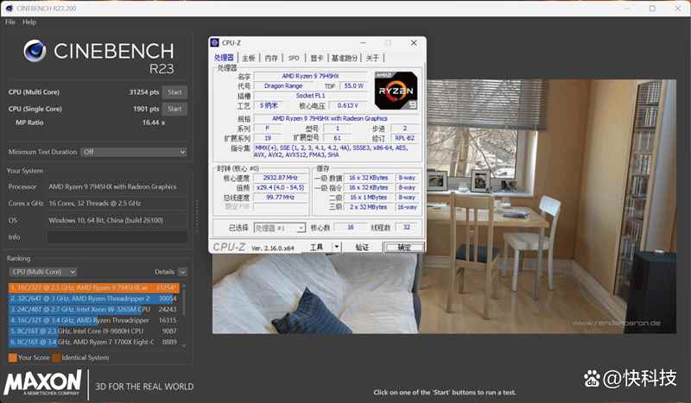
Task: Expand the ranking Details arrow
Action: [182, 272]
